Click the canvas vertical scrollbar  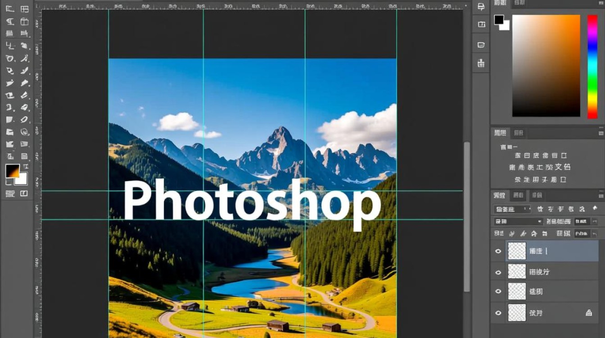(467, 216)
